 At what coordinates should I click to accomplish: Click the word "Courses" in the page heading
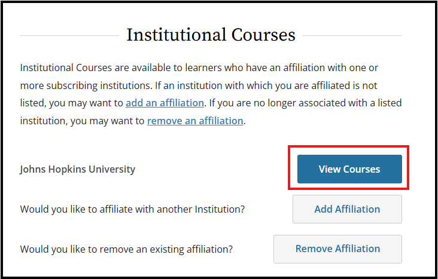tap(263, 35)
